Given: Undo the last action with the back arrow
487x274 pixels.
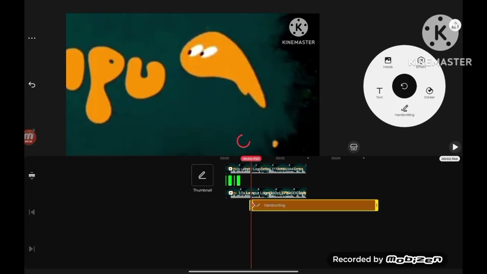Looking at the screenshot, I should tap(32, 84).
